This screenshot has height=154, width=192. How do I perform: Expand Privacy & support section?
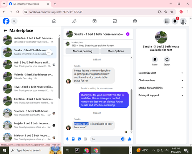[x=161, y=95]
